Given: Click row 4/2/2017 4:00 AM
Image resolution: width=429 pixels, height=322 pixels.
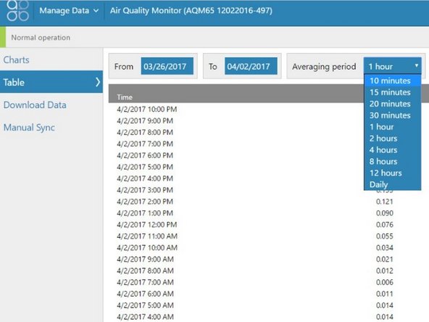Looking at the screenshot, I should coord(145,317).
